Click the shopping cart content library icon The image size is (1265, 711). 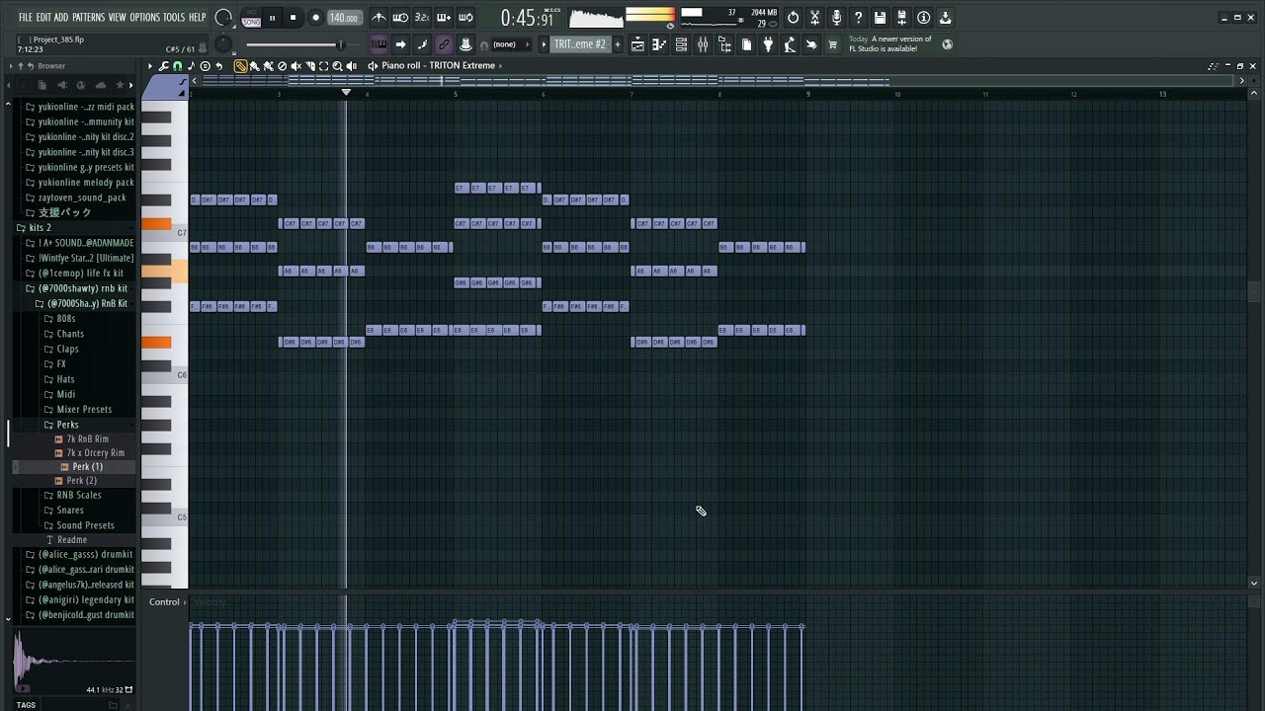[x=833, y=44]
